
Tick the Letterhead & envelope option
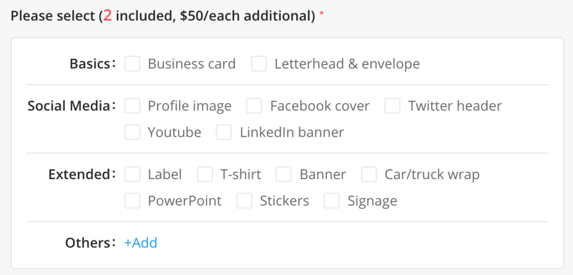tap(259, 64)
